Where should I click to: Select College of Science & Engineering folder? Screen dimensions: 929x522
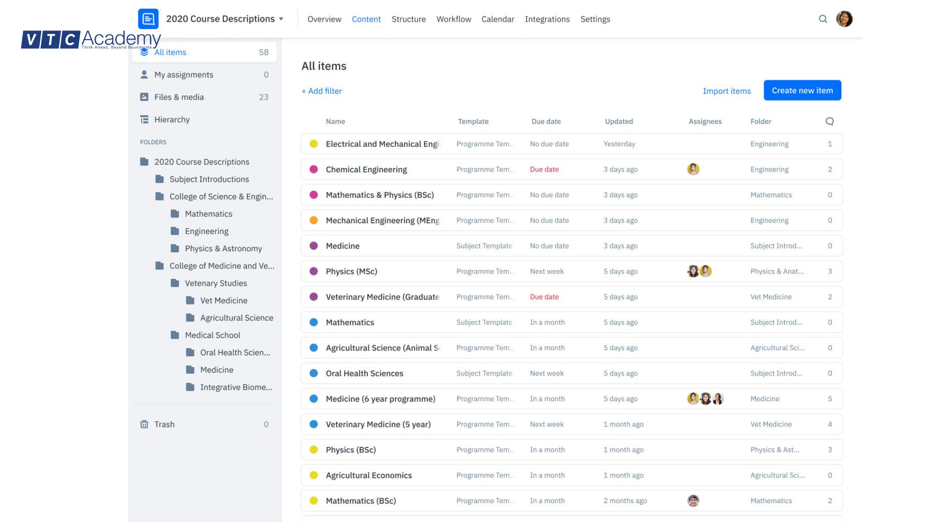click(221, 197)
